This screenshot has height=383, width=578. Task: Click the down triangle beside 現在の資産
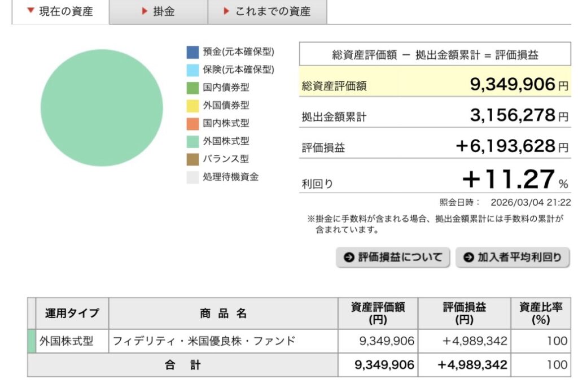pyautogui.click(x=30, y=11)
